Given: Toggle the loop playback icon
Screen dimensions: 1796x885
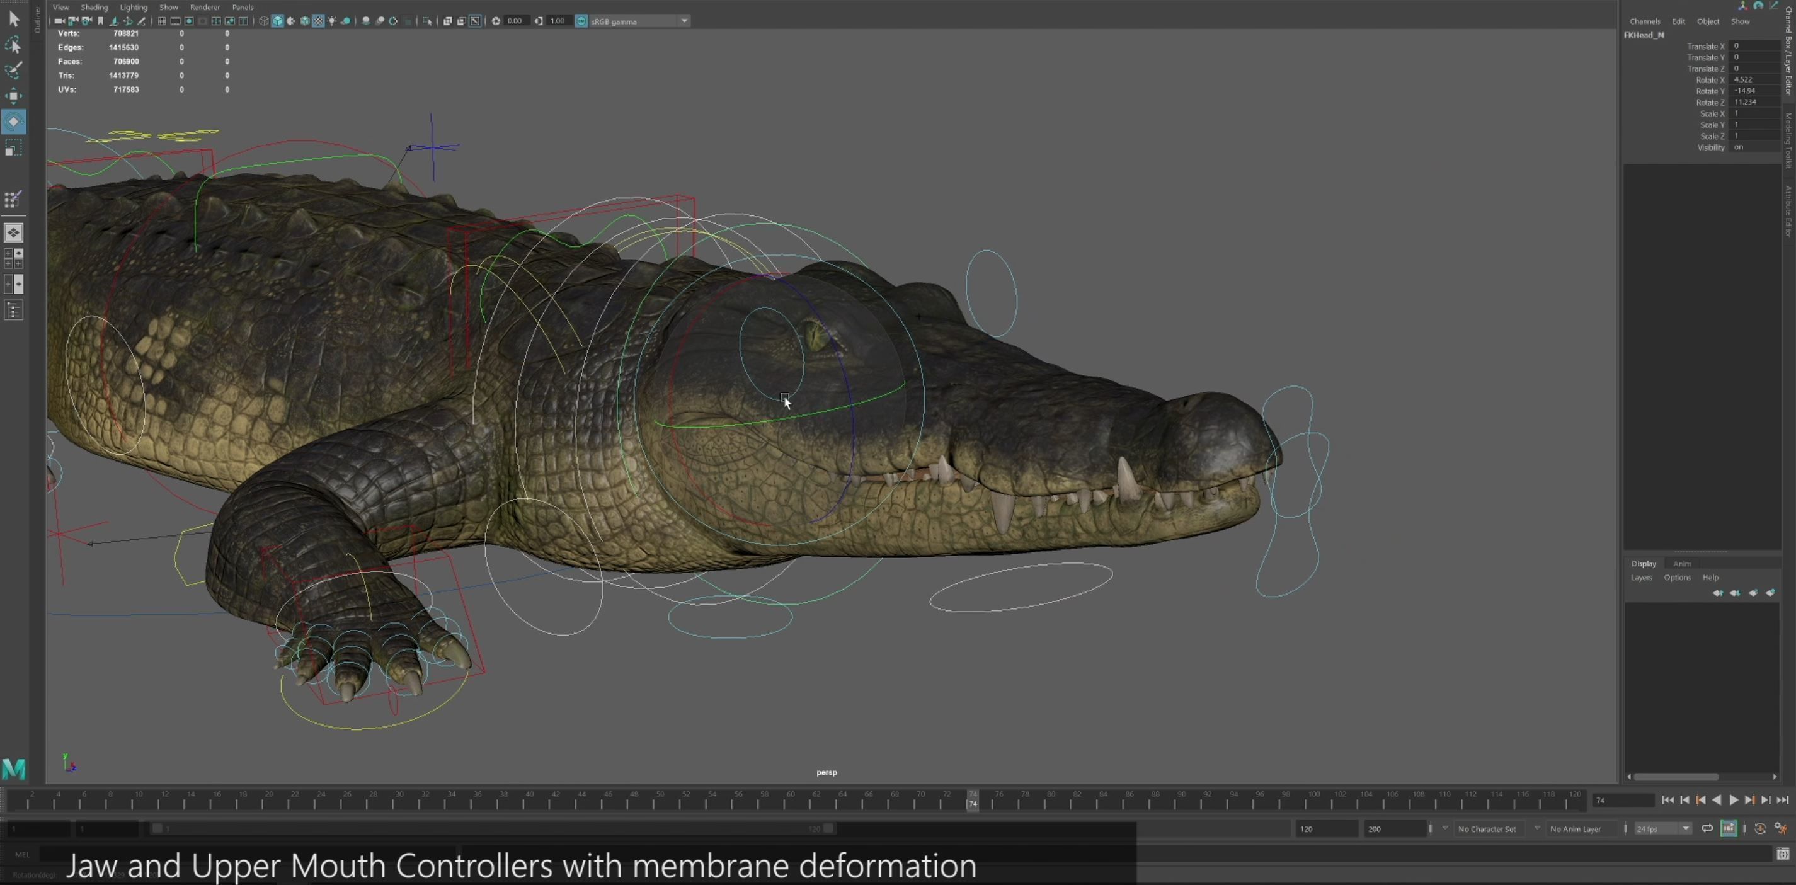Looking at the screenshot, I should pos(1707,829).
